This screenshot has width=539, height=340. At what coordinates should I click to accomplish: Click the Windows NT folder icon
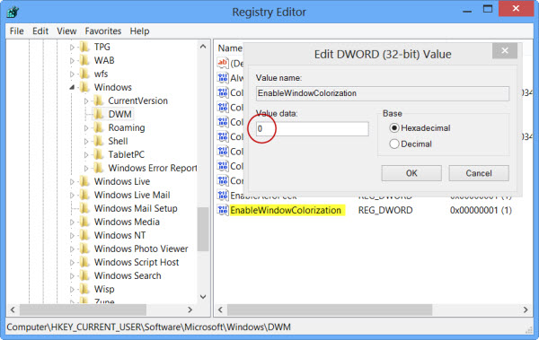point(84,235)
